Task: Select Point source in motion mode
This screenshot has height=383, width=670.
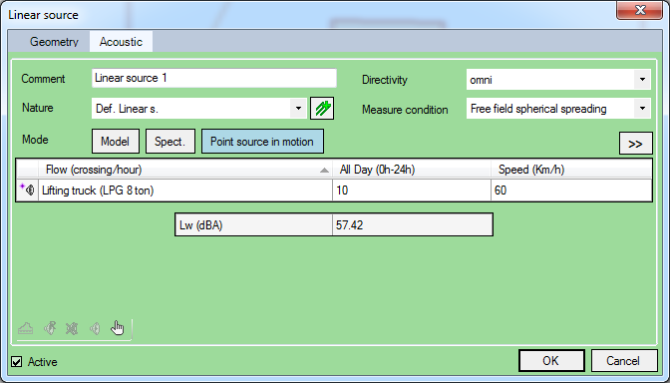Action: coord(262,142)
